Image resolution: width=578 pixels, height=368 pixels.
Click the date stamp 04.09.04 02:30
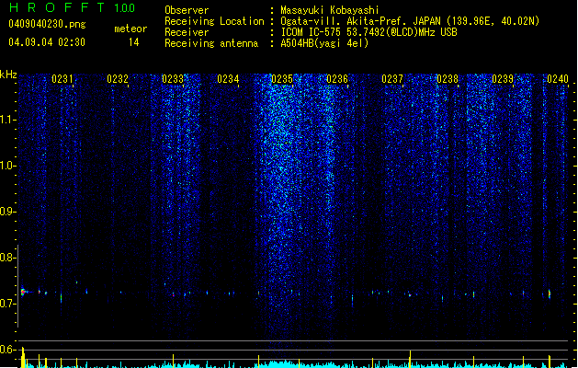(47, 42)
